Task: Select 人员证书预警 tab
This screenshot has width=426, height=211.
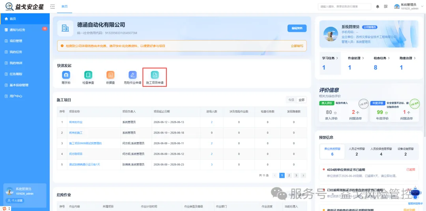Action: [x=357, y=152]
